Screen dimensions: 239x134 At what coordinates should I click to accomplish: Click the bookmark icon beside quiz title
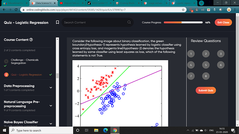point(57,22)
